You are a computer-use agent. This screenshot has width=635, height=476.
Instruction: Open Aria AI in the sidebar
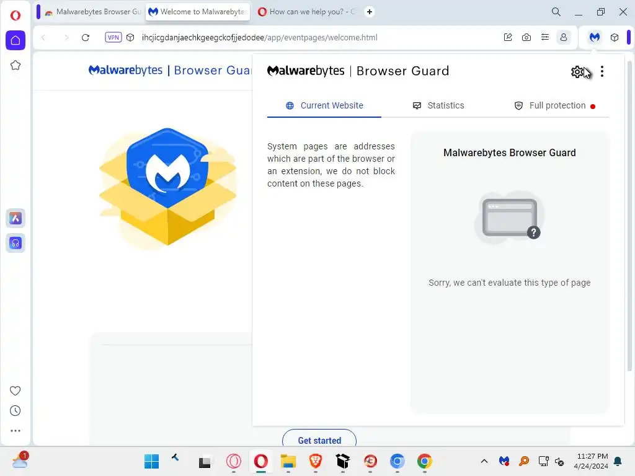point(16,219)
